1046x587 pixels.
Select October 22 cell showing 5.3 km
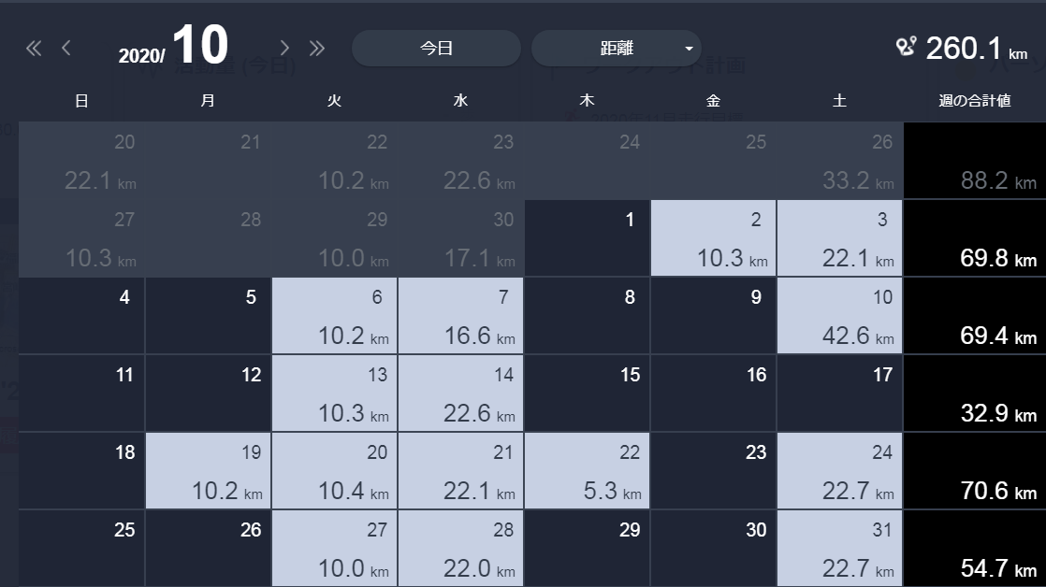click(x=587, y=471)
